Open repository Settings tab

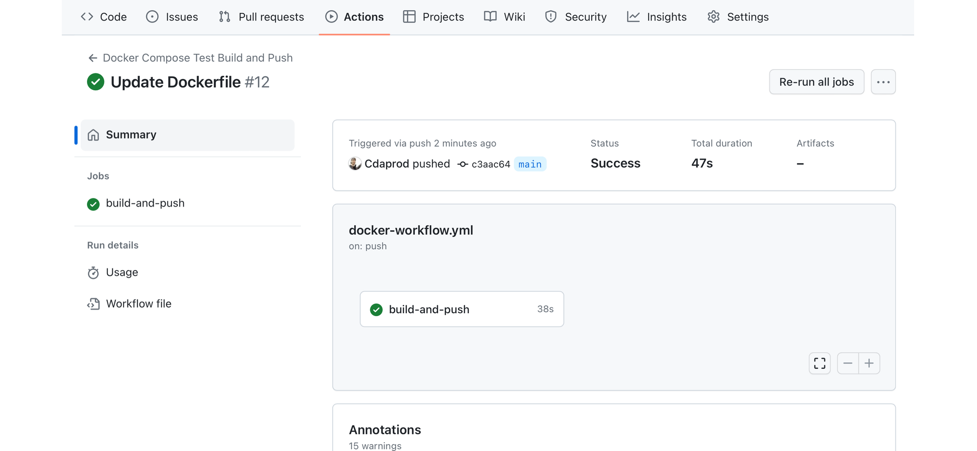pyautogui.click(x=738, y=17)
